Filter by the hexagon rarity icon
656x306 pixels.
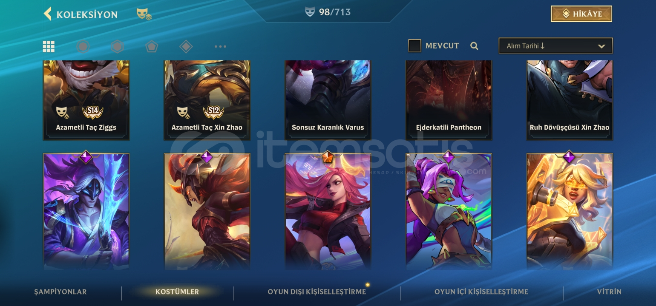point(117,46)
